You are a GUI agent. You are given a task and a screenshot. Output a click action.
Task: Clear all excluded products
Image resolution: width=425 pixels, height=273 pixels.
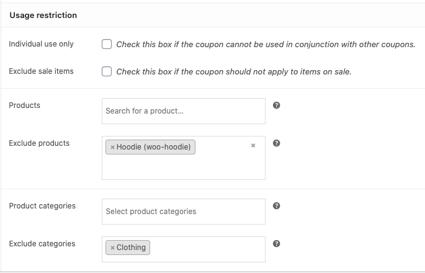(x=253, y=146)
